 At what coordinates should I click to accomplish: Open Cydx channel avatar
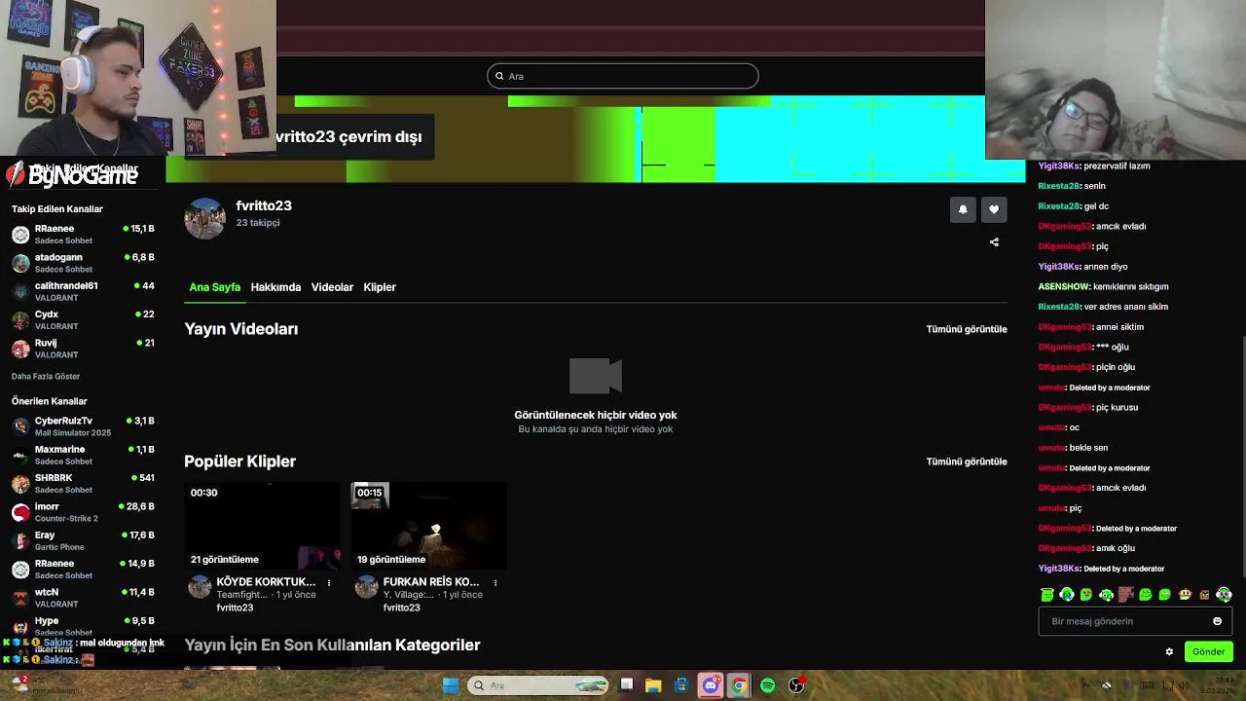point(20,320)
